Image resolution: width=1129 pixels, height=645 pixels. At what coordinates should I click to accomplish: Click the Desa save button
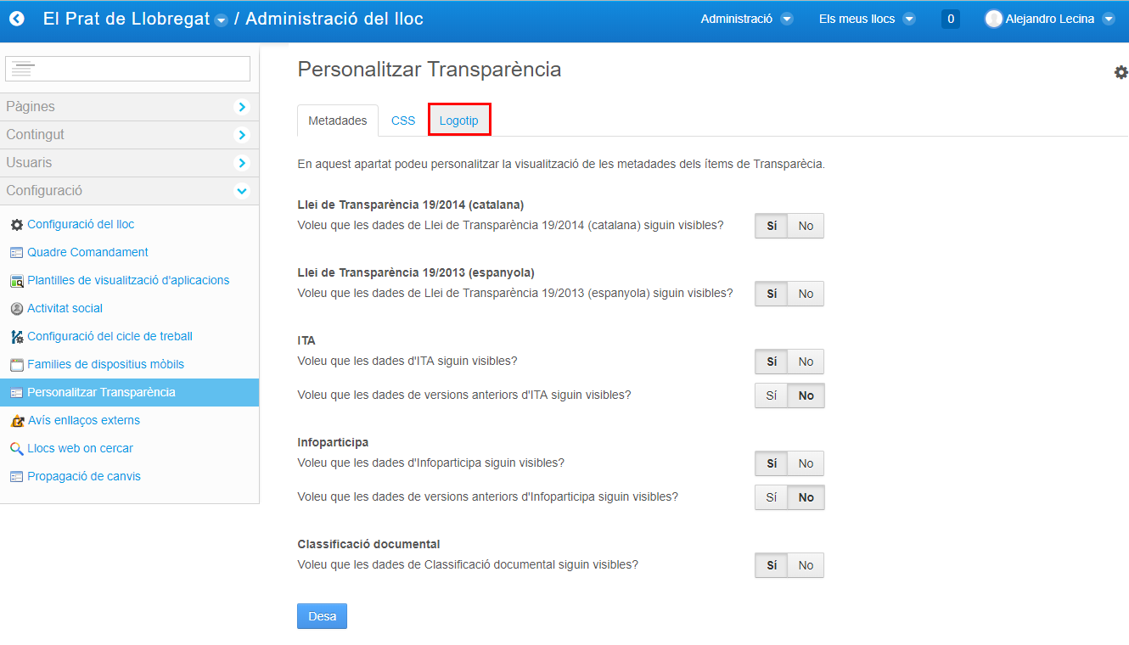coord(322,616)
